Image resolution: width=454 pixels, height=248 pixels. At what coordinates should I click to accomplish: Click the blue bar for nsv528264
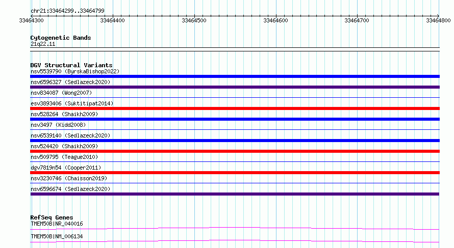[235, 119]
